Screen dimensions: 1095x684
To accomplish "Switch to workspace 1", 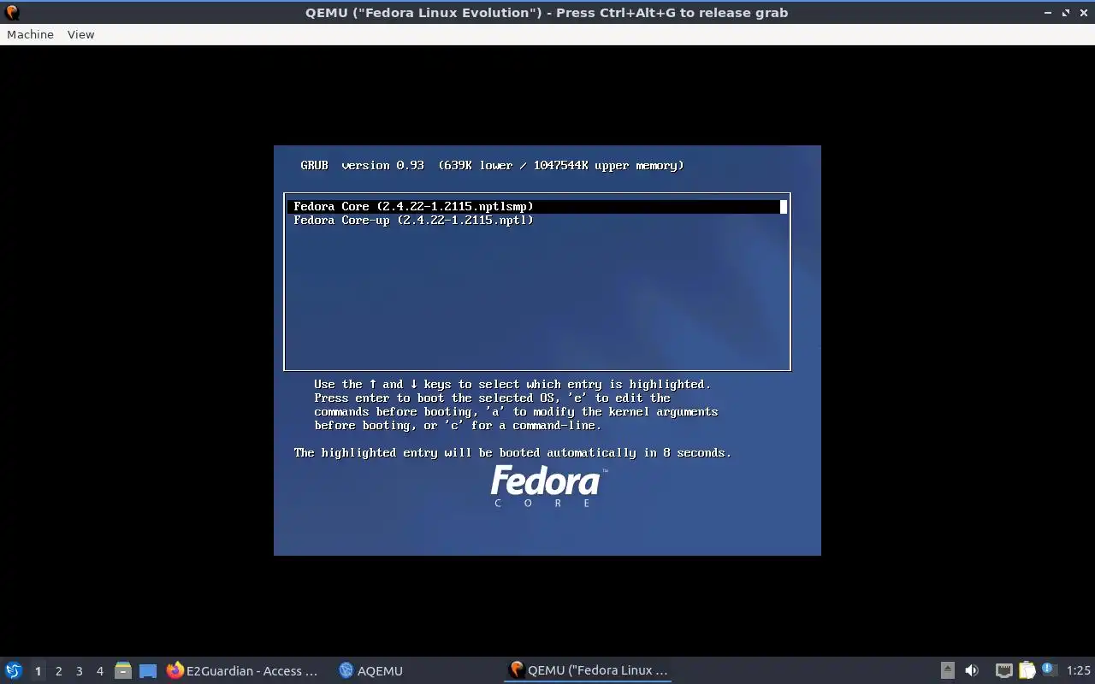I will coord(38,671).
